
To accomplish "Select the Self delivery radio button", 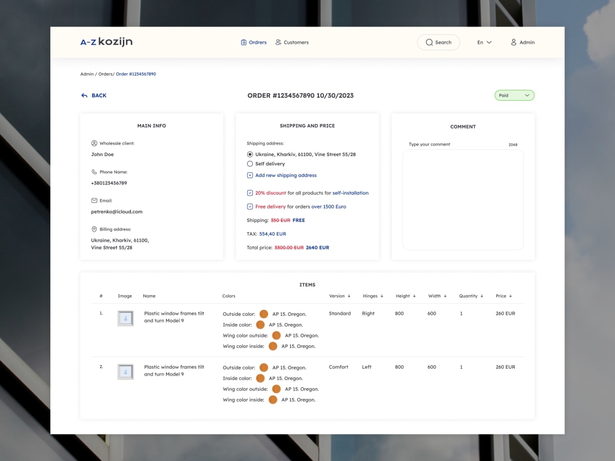I will [x=250, y=164].
